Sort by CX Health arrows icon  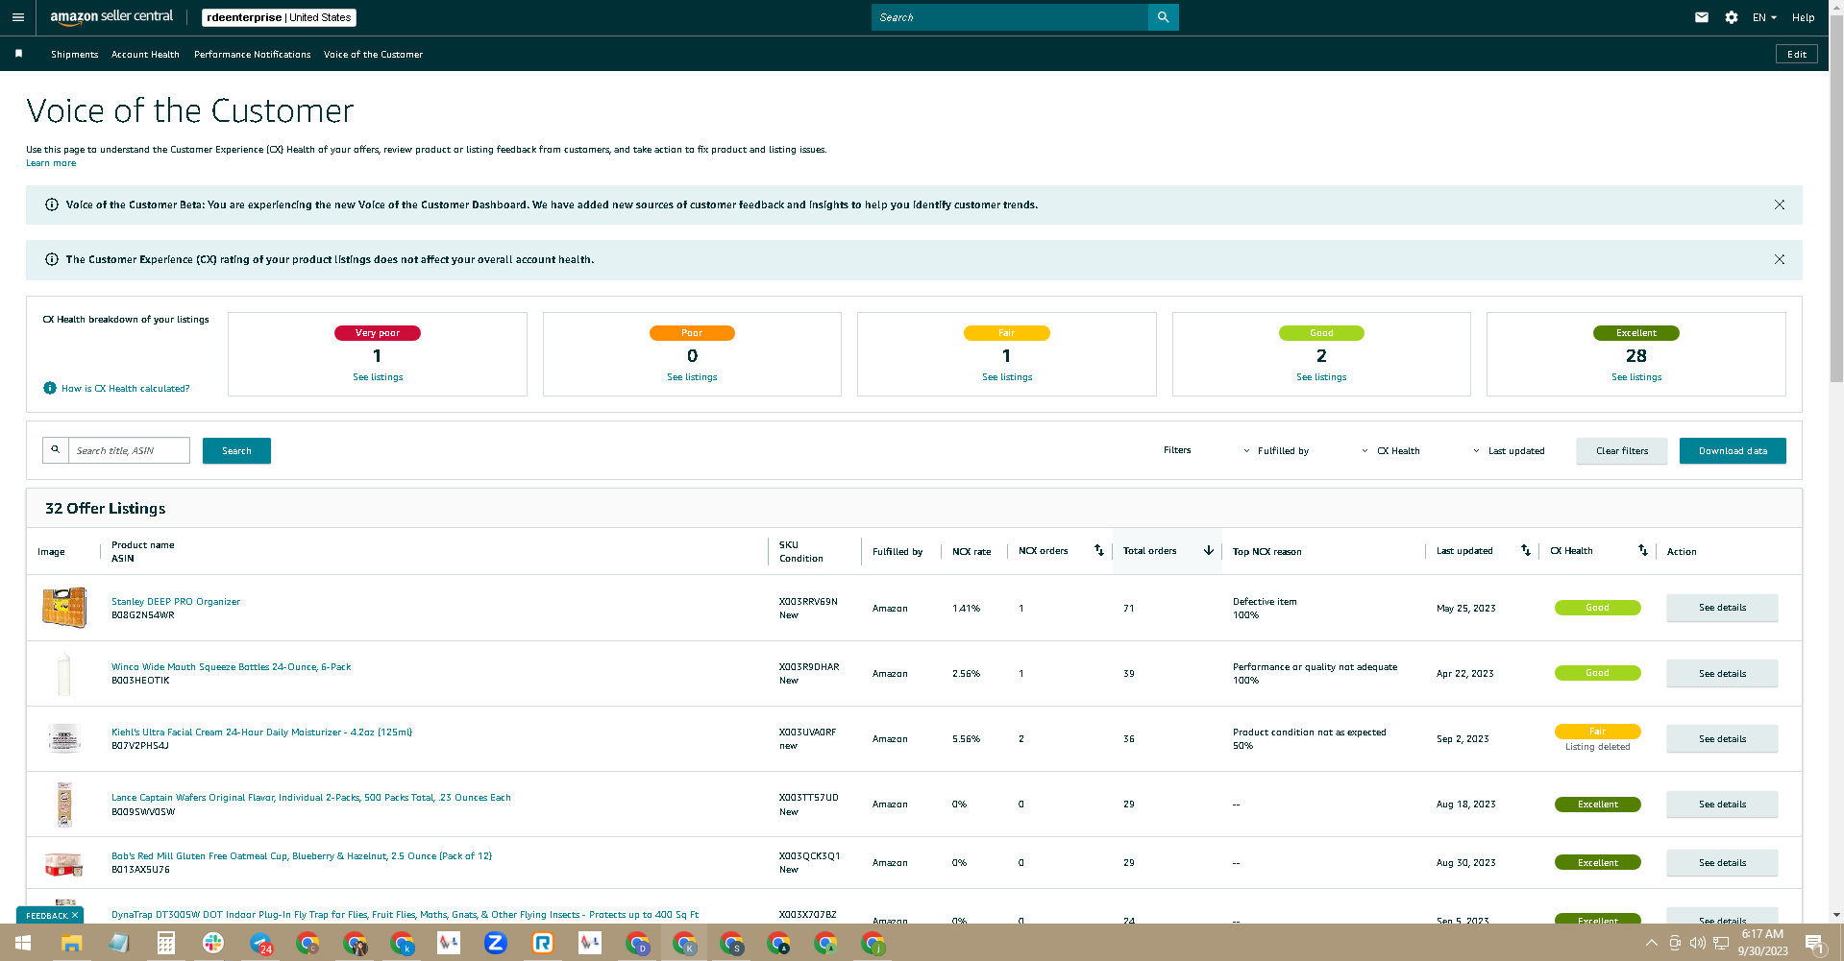point(1642,550)
